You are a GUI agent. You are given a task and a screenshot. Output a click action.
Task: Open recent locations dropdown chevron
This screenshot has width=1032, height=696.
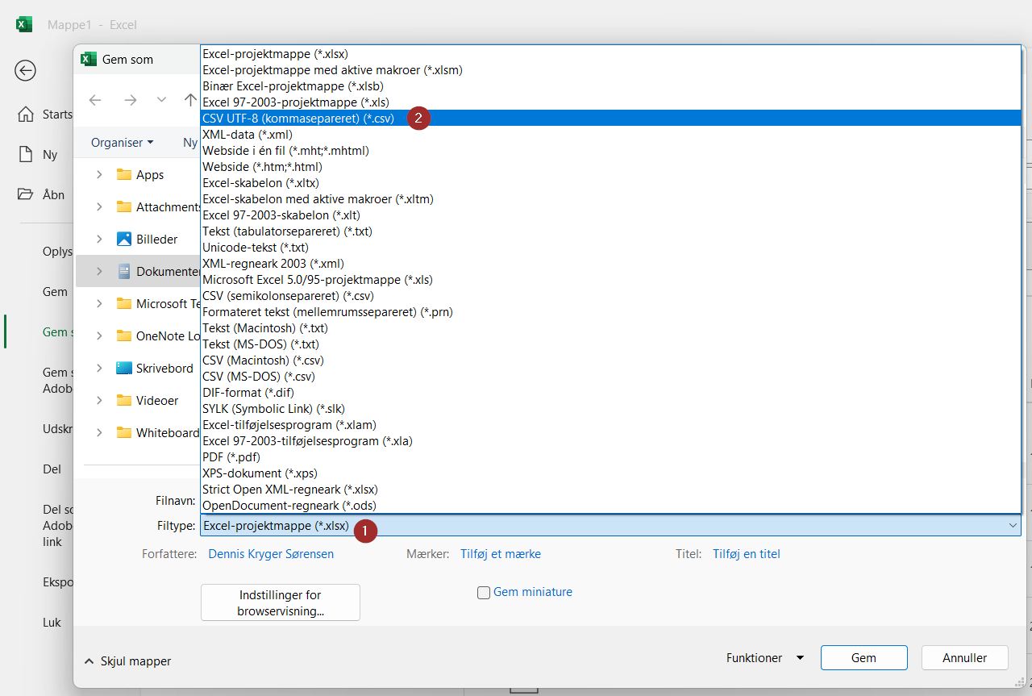point(161,100)
